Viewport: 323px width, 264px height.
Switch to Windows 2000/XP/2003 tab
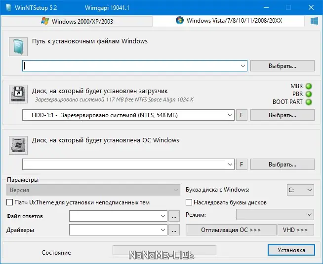click(77, 21)
